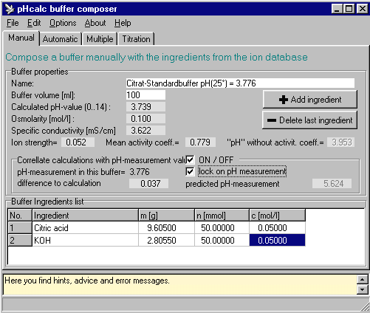Click the Delete last ingredient button

(310, 120)
